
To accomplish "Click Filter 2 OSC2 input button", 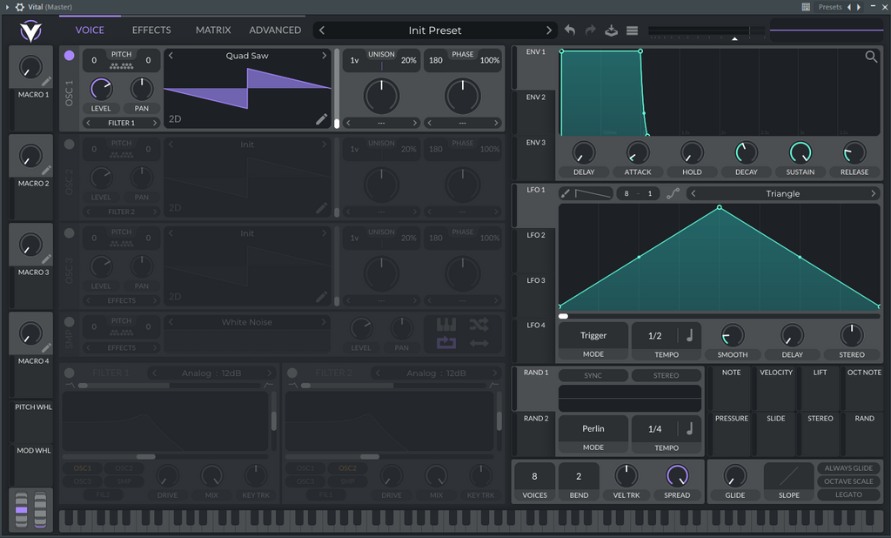I will tap(347, 468).
